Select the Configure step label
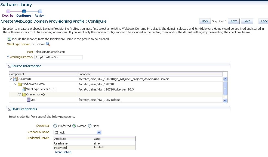Viewport: 268px width, 157px height. click(x=24, y=16)
